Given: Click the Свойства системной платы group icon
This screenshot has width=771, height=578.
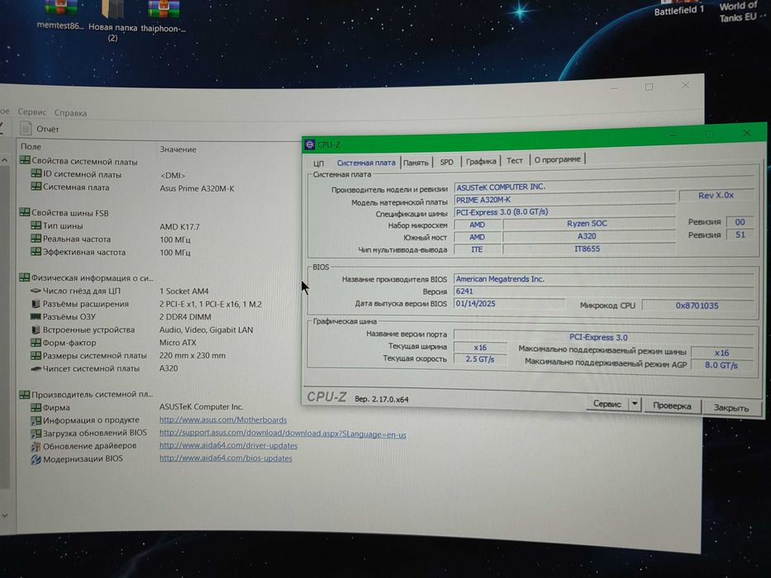Looking at the screenshot, I should pyautogui.click(x=25, y=160).
